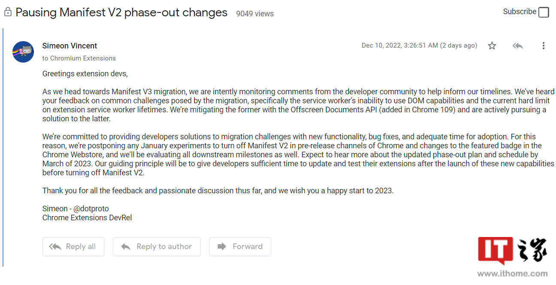
Task: Click the 9049 views counter
Action: pos(255,14)
